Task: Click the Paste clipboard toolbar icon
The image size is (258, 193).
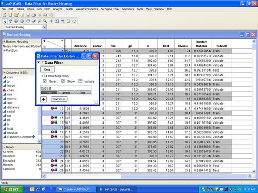Action: pyautogui.click(x=51, y=15)
